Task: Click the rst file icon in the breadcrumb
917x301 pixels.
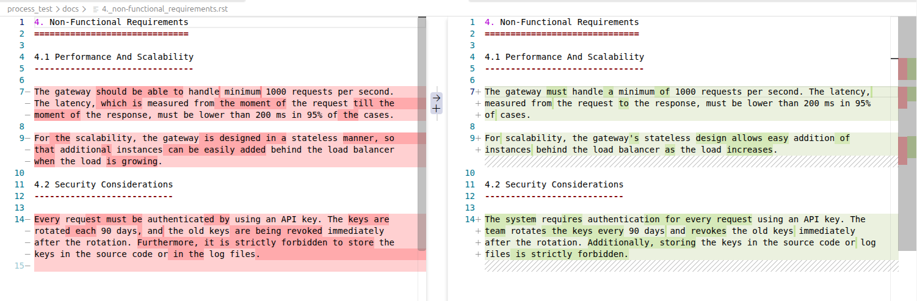Action: tap(95, 10)
